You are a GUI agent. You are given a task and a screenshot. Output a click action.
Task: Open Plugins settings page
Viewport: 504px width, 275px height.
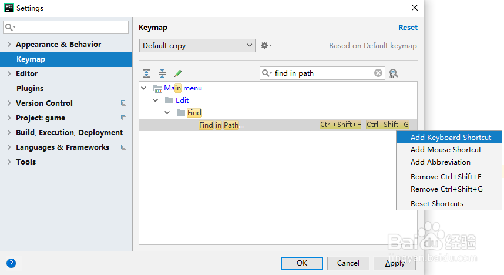click(x=30, y=89)
